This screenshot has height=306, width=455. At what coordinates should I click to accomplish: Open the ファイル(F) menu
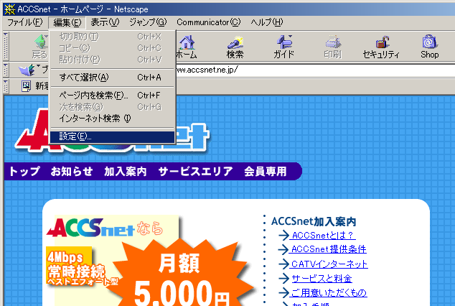click(x=24, y=22)
